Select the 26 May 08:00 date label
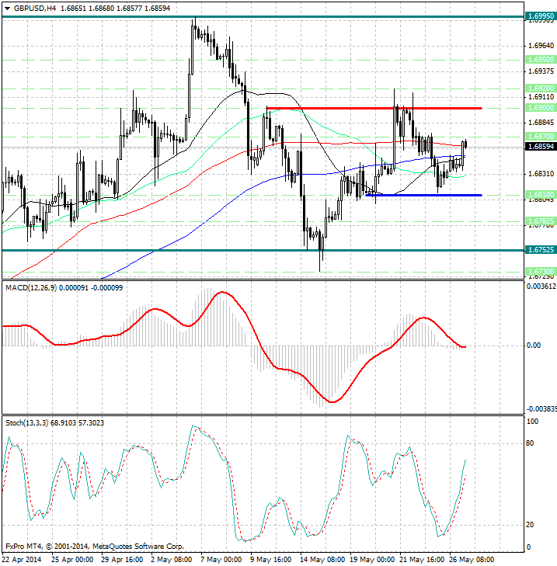557x566 pixels. pos(472,560)
